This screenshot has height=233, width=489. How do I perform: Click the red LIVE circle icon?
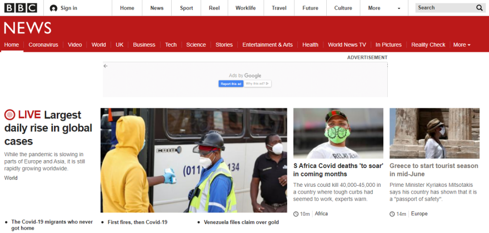point(9,115)
